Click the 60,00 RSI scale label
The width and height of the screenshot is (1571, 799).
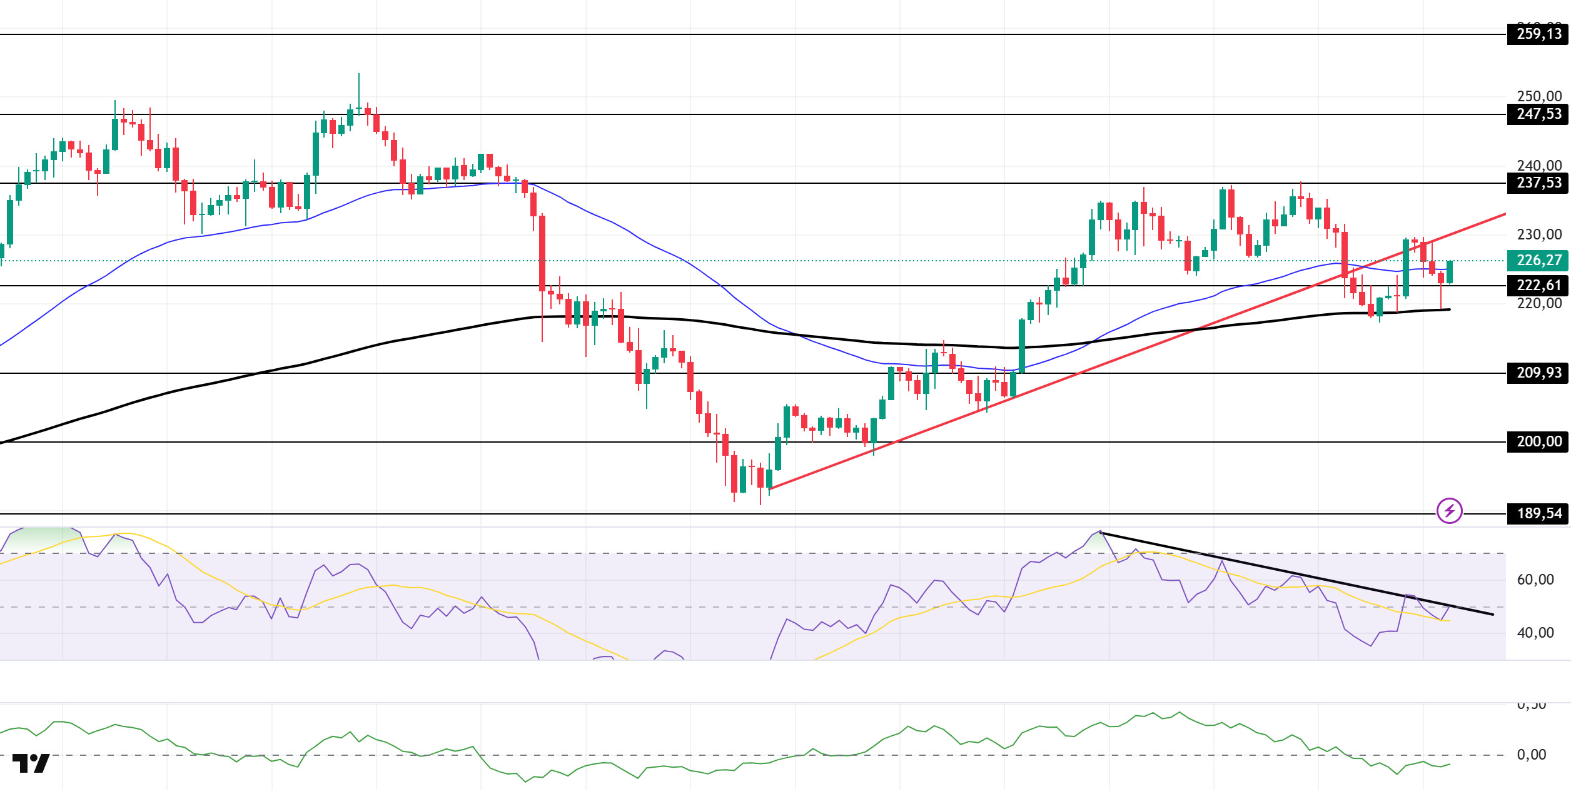tap(1535, 580)
